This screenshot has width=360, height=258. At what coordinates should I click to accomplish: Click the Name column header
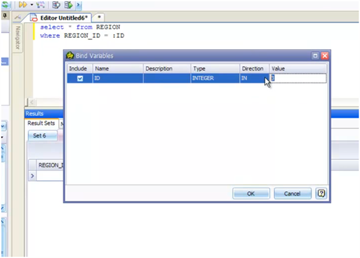(x=118, y=69)
